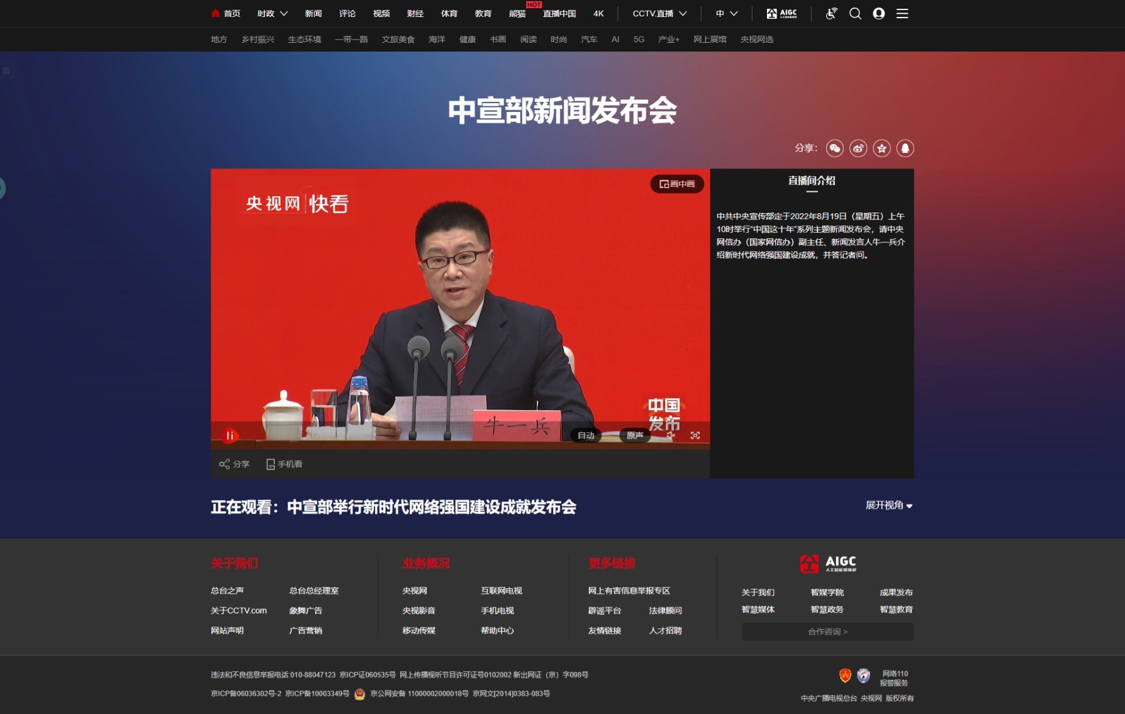The width and height of the screenshot is (1125, 714).
Task: Click the search magnifier icon
Action: 855,13
